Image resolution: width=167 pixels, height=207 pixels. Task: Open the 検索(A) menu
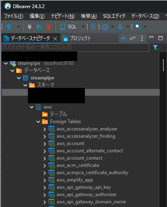(x=89, y=16)
